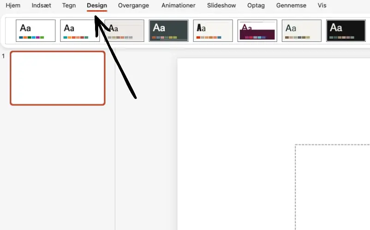The width and height of the screenshot is (370, 230).
Task: Open the Tegn tab
Action: point(69,5)
